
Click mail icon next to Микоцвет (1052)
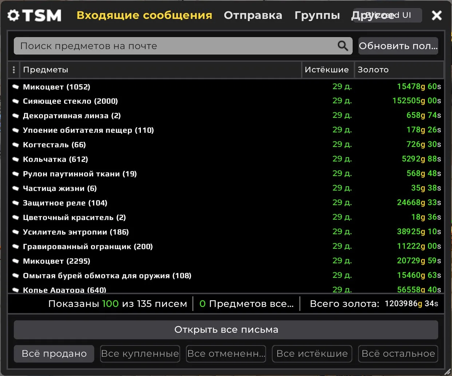[x=16, y=87]
